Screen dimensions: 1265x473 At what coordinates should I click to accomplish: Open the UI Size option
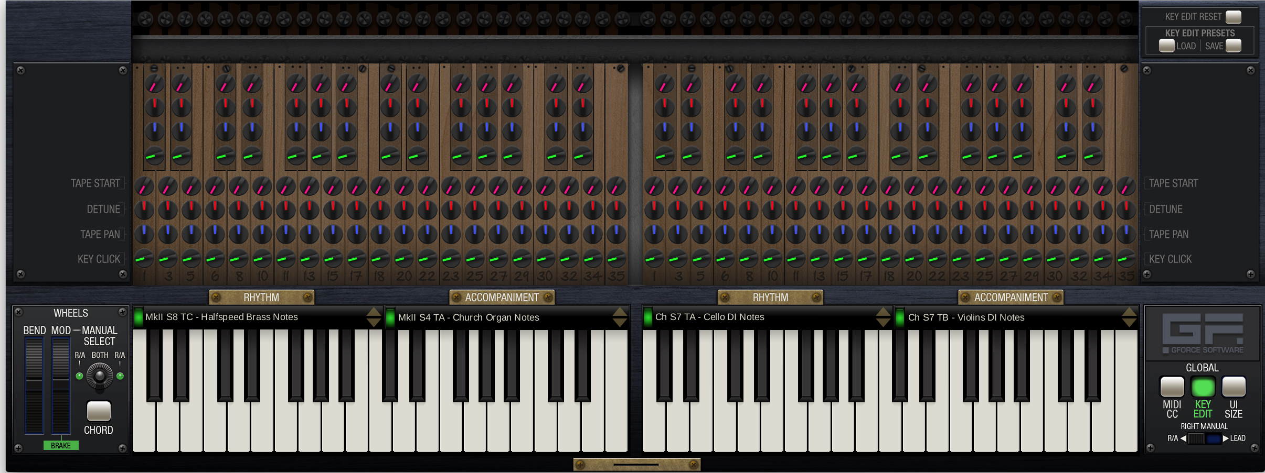pos(1234,387)
